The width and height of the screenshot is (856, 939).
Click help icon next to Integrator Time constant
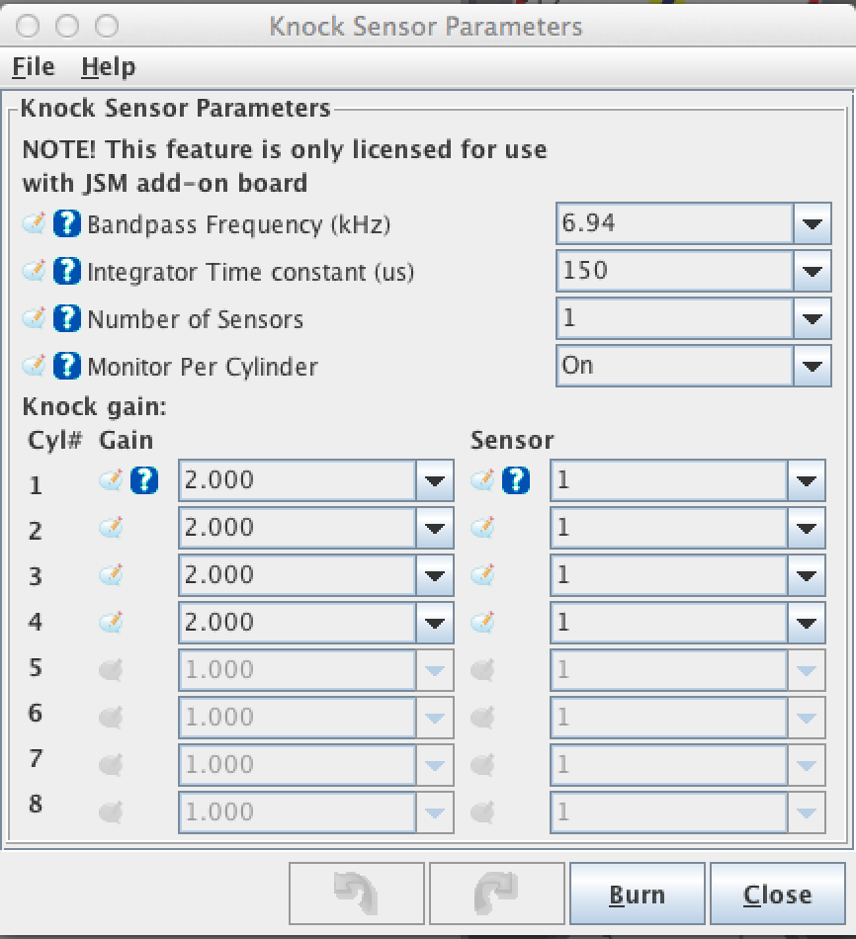(x=66, y=271)
